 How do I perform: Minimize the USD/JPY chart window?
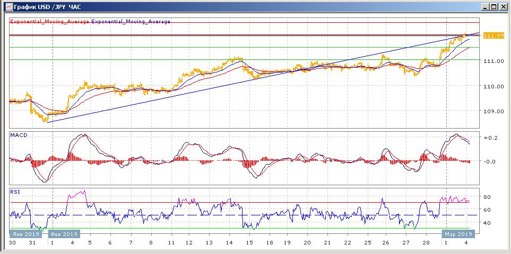pos(485,7)
